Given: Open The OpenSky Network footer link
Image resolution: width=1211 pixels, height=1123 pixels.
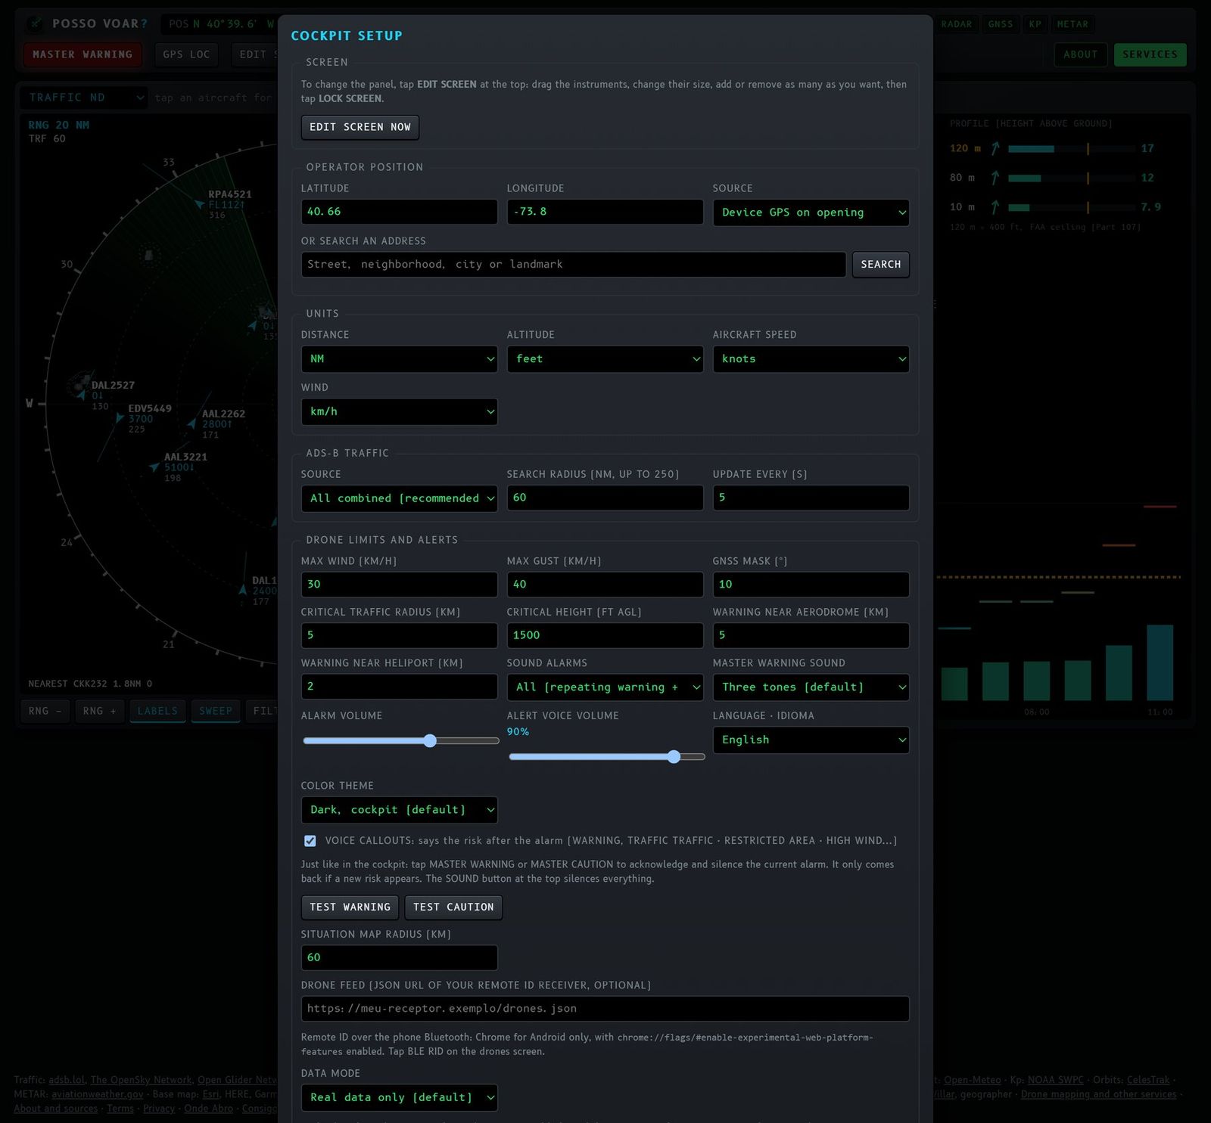Looking at the screenshot, I should click(x=142, y=1080).
